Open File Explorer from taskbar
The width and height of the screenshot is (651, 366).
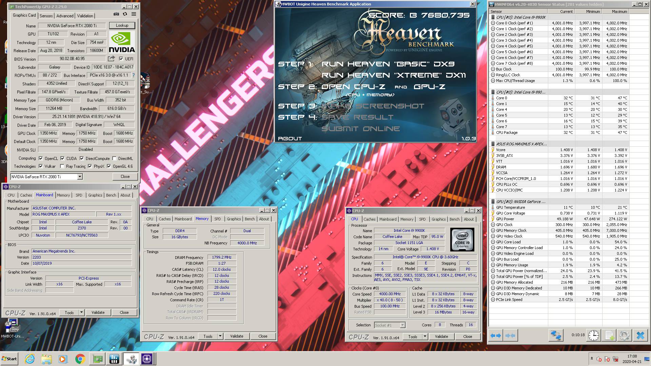pyautogui.click(x=46, y=359)
